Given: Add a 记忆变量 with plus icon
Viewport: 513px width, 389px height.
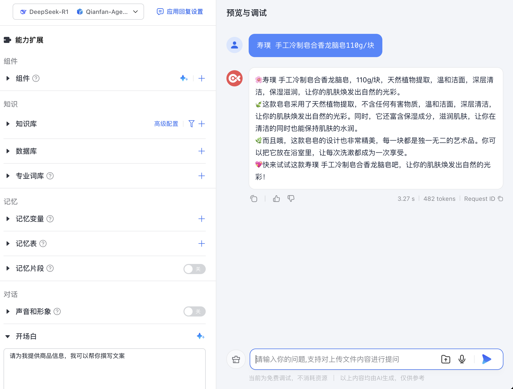Looking at the screenshot, I should click(202, 219).
